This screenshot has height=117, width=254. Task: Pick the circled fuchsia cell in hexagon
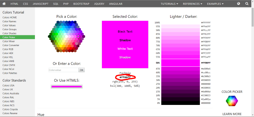click(78, 37)
